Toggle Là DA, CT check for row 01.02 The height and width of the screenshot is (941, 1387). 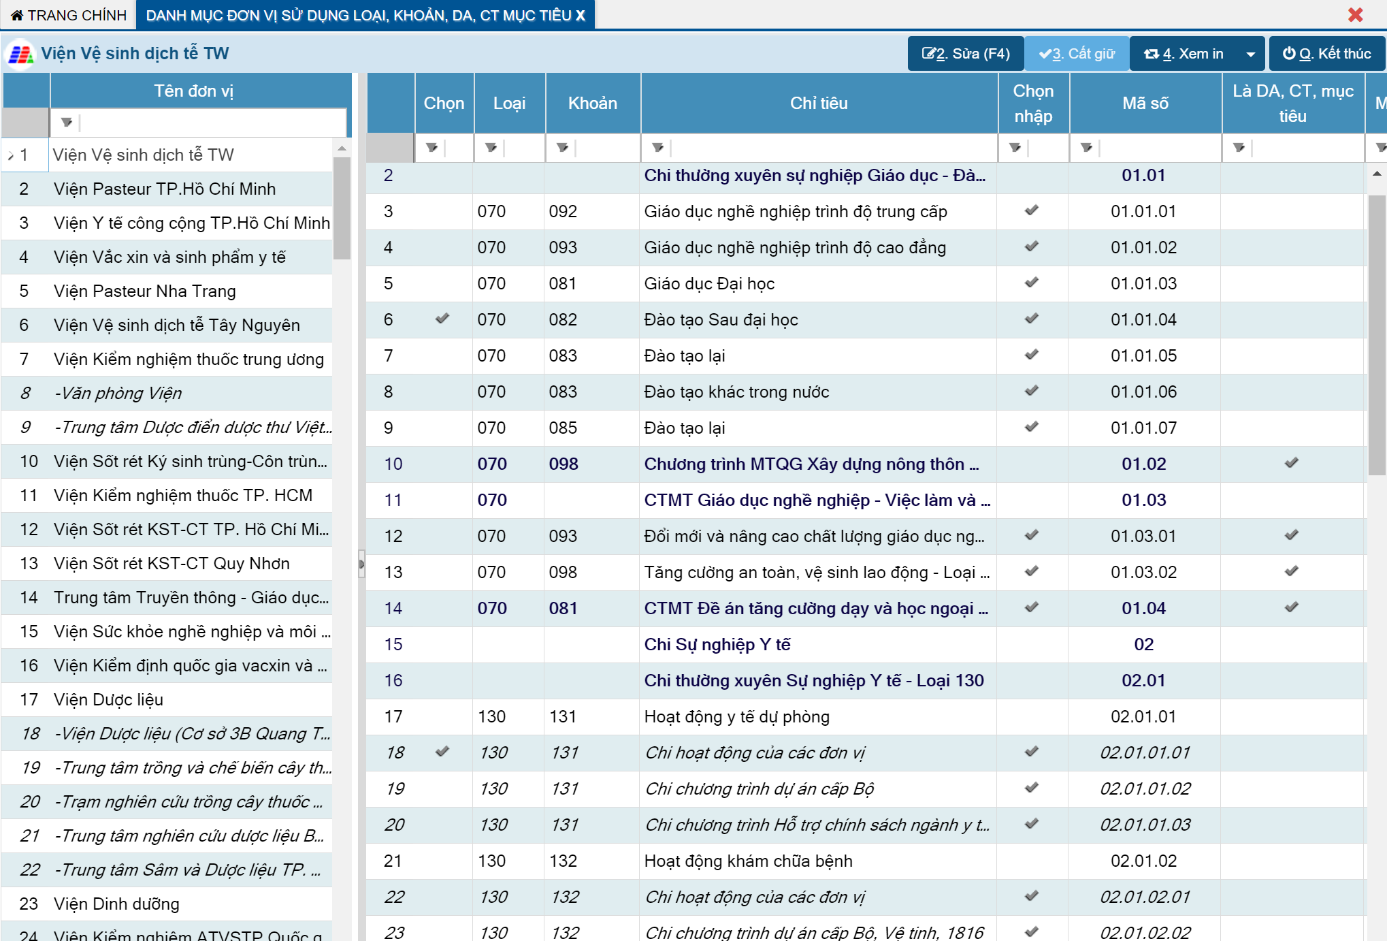pyautogui.click(x=1292, y=463)
